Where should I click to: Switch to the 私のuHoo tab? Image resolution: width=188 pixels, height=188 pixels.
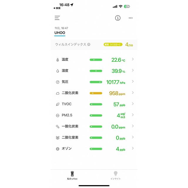72,175
